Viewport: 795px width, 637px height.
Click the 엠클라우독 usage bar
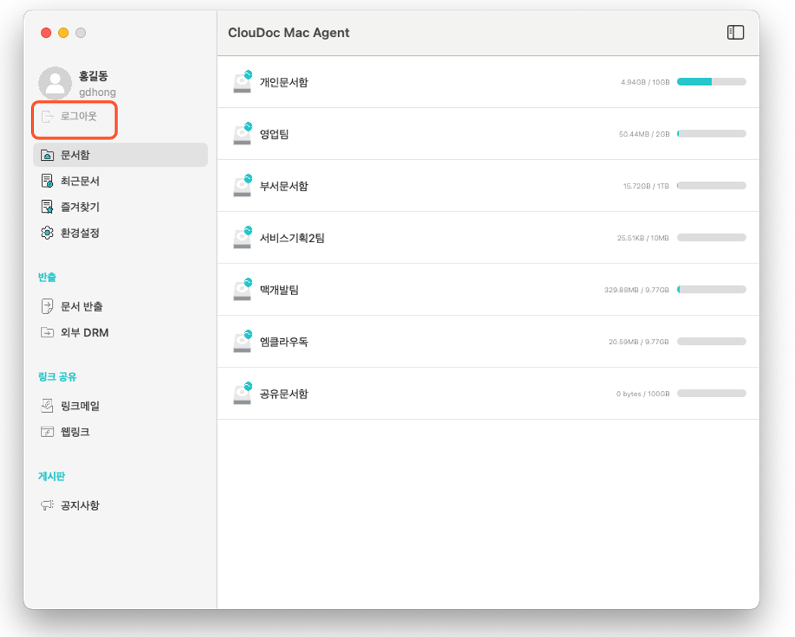711,341
